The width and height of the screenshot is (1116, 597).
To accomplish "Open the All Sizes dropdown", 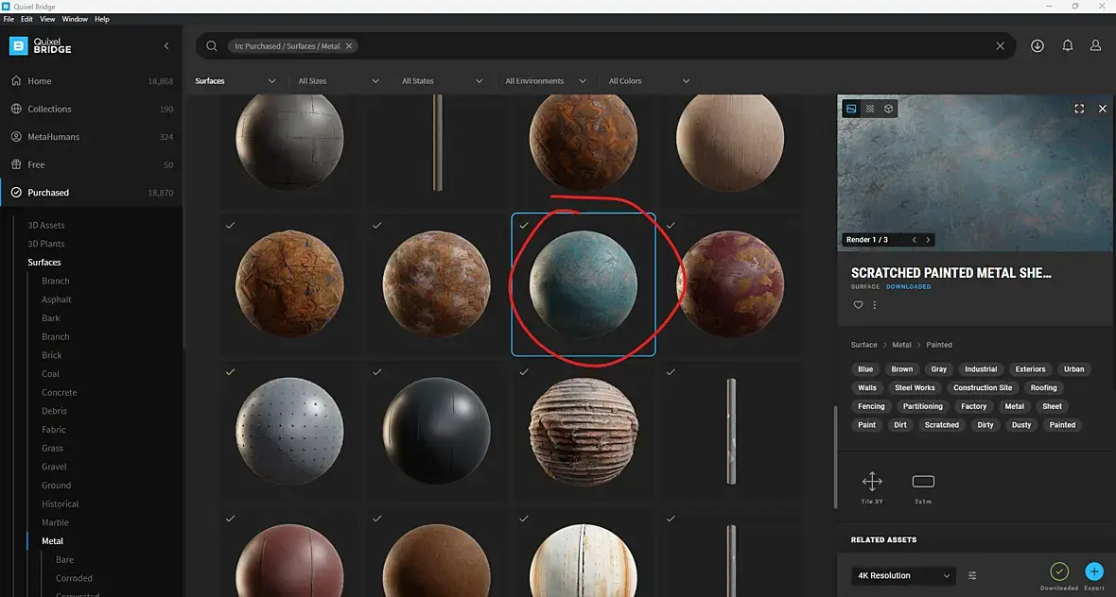I will click(x=339, y=81).
